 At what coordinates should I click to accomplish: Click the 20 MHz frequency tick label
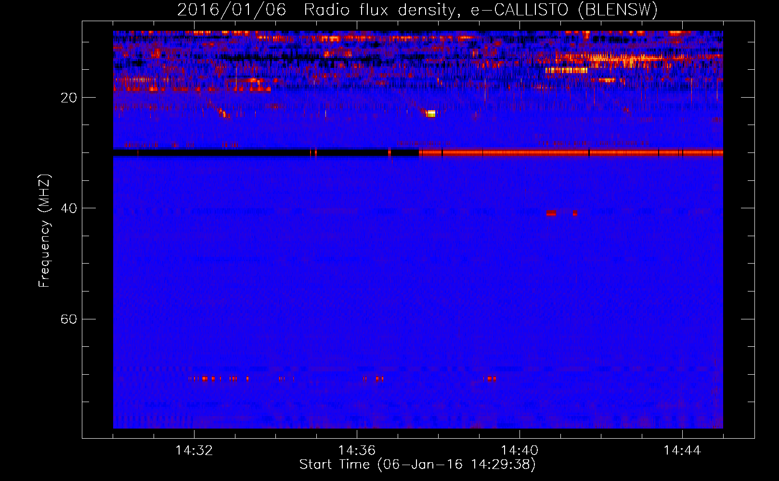(69, 98)
